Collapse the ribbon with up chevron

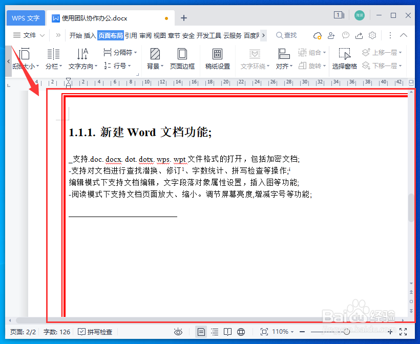(x=404, y=35)
